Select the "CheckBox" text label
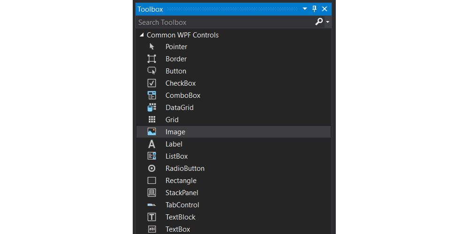The image size is (469, 234). pos(181,83)
